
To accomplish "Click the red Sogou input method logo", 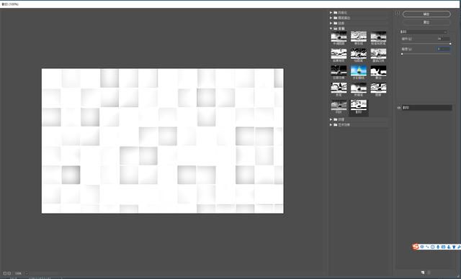I will (415, 247).
